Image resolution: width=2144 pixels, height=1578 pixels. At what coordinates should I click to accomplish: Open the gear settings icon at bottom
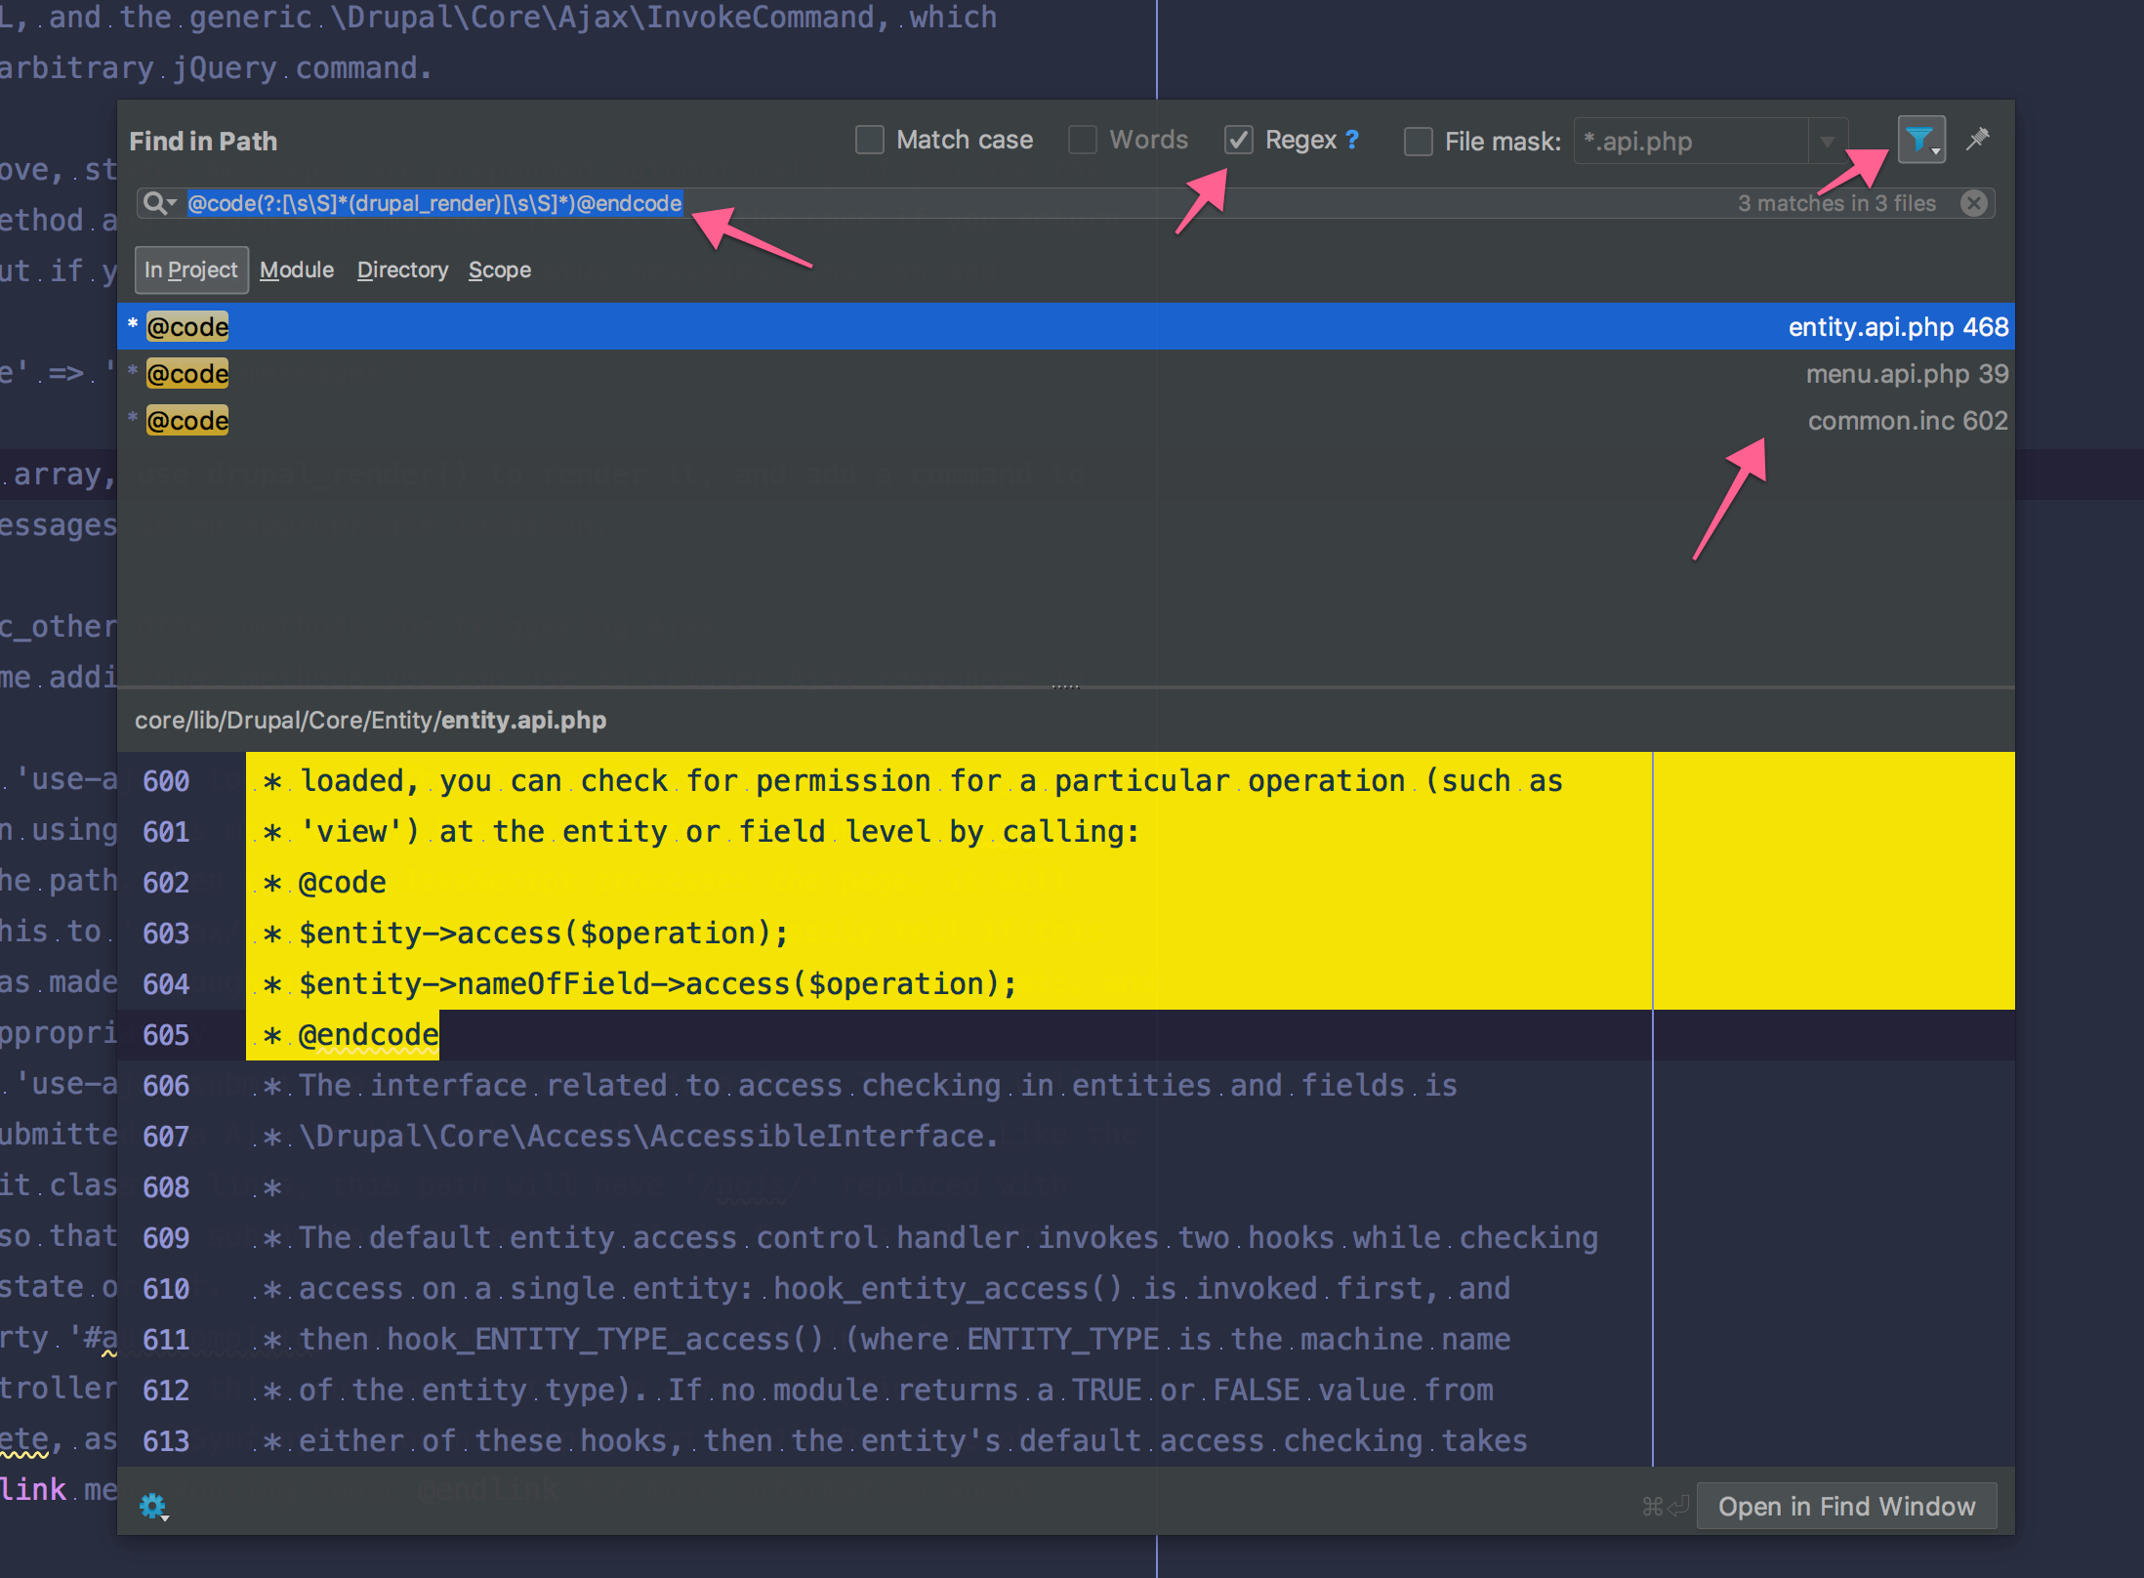coord(153,1507)
